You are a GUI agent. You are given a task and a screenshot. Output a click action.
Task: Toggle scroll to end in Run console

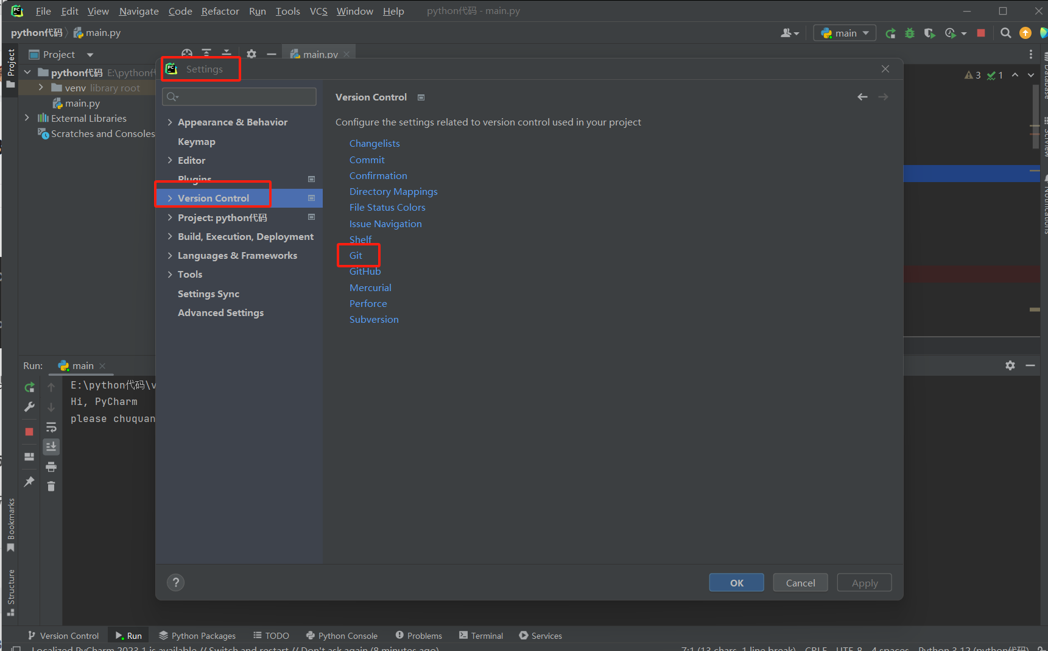pyautogui.click(x=51, y=447)
